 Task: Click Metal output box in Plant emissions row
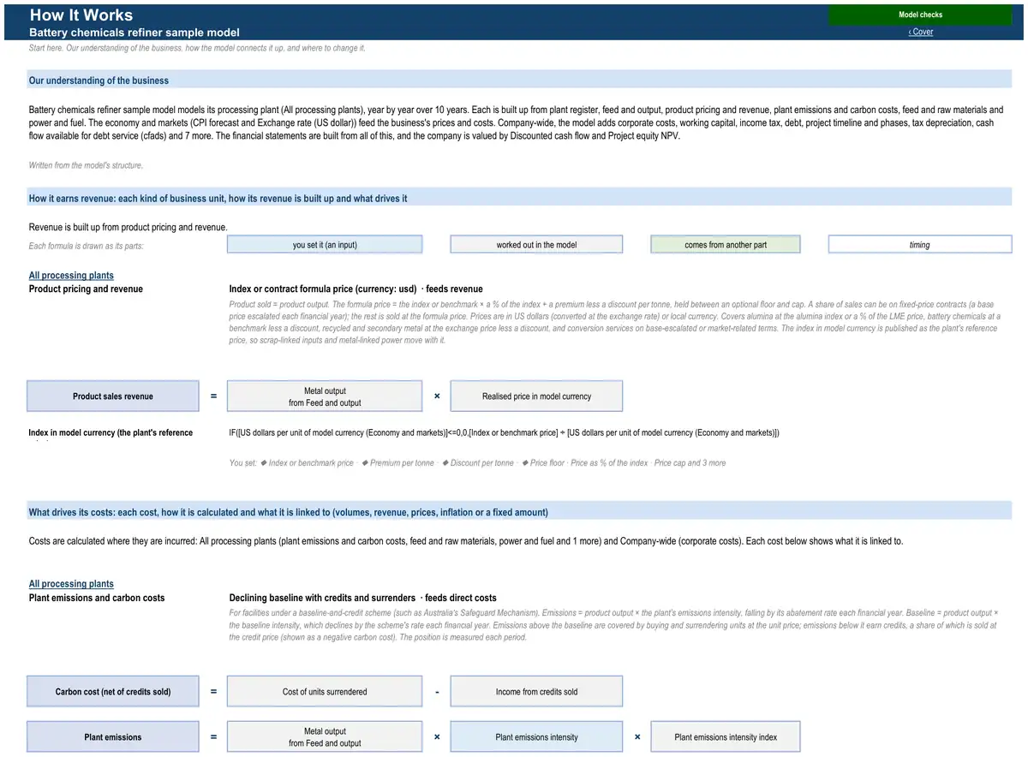click(x=325, y=737)
